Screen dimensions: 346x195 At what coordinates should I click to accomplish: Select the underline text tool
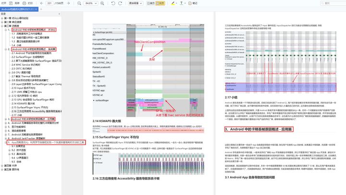tap(181, 3)
